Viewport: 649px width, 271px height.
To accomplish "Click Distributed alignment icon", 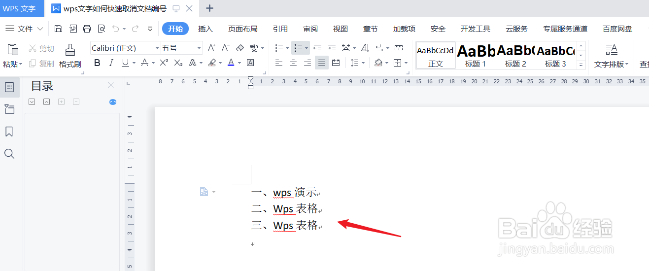I will click(336, 63).
